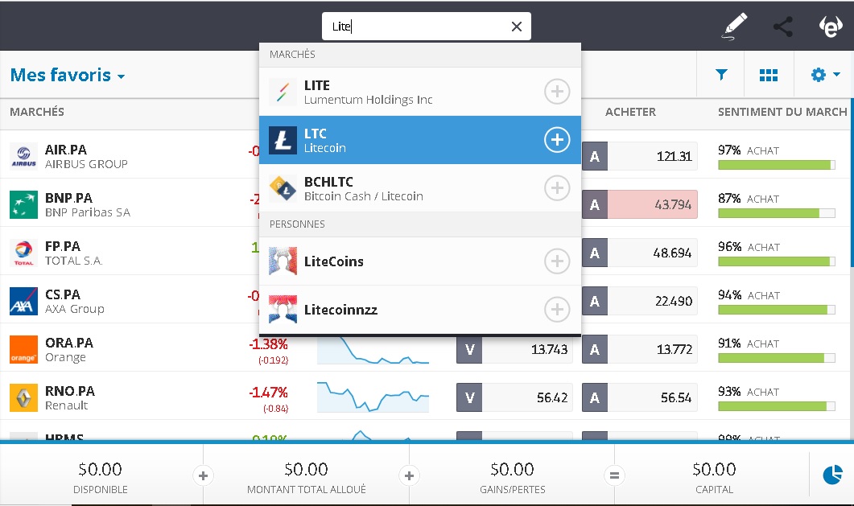The height and width of the screenshot is (506, 854).
Task: Open the settings gear dropdown
Action: (x=825, y=75)
